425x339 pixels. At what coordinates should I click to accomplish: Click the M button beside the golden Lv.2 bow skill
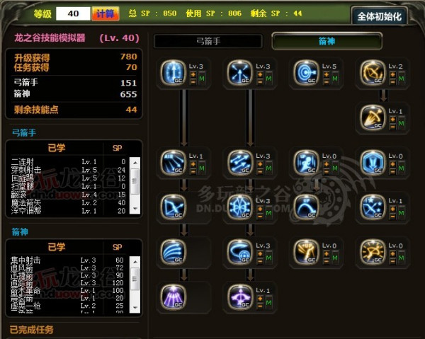tap(402, 79)
